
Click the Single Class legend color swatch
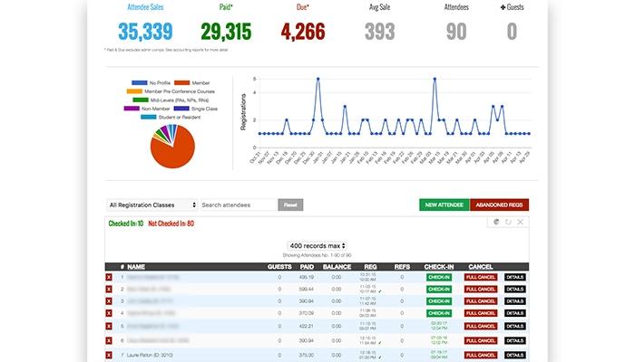click(x=181, y=109)
